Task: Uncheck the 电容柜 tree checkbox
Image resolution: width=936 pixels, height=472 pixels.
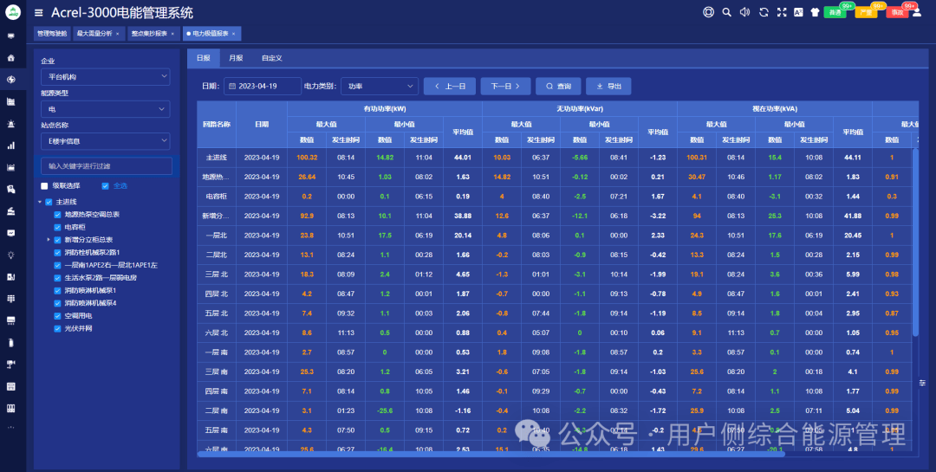Action: coord(57,227)
